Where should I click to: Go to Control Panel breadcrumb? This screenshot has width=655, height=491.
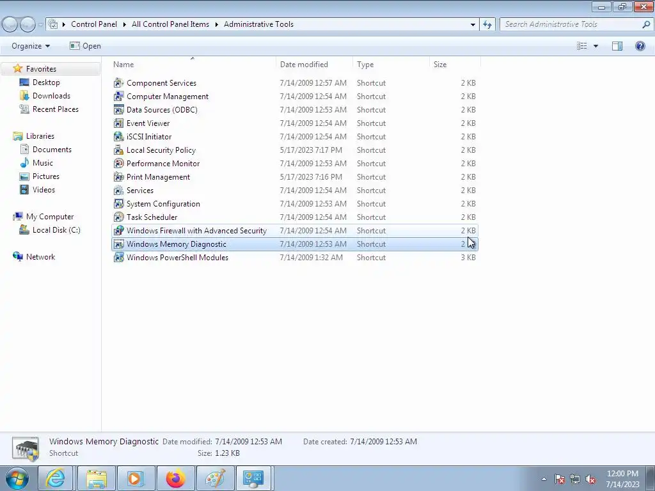[x=94, y=24]
